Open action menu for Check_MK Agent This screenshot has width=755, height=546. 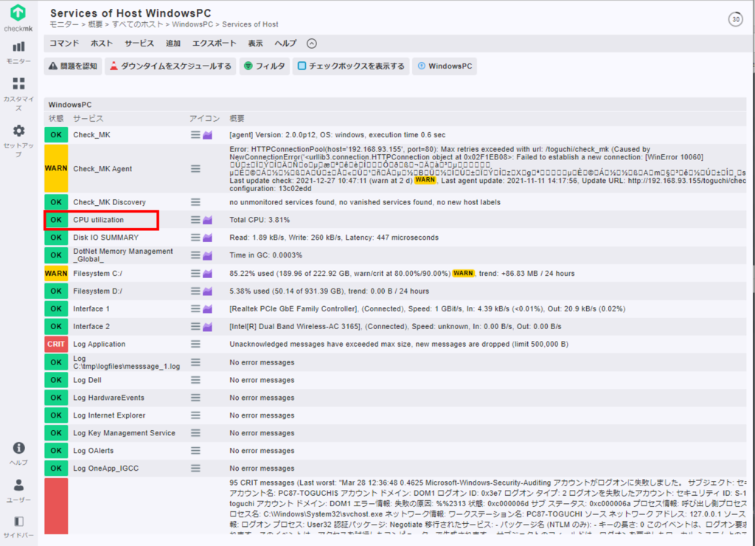(195, 169)
